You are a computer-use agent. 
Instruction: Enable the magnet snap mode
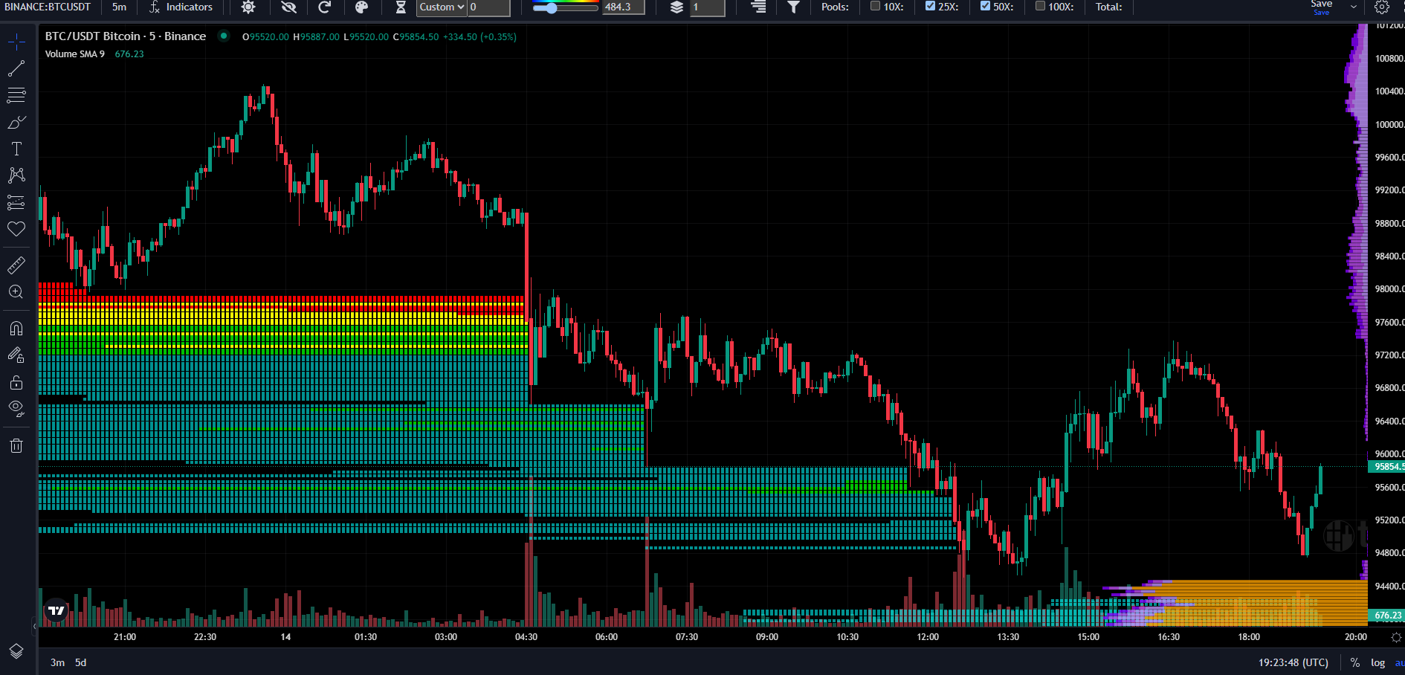pyautogui.click(x=16, y=329)
